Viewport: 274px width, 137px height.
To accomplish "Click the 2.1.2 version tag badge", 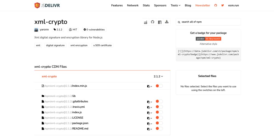I will 58,30.
